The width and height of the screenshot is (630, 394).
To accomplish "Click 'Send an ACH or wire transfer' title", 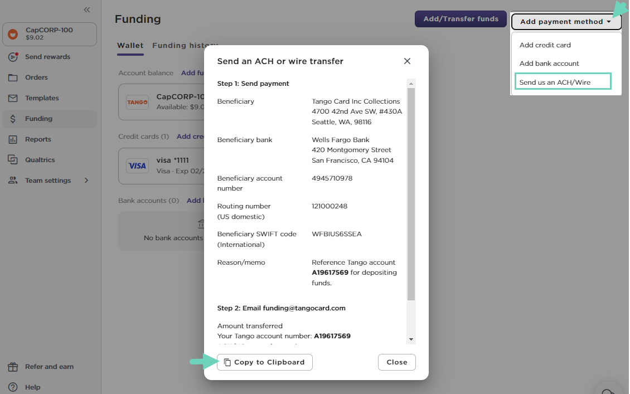I will point(280,61).
